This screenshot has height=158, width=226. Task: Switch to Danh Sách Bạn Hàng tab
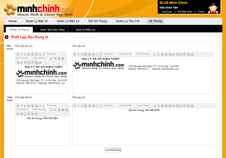click(x=52, y=30)
